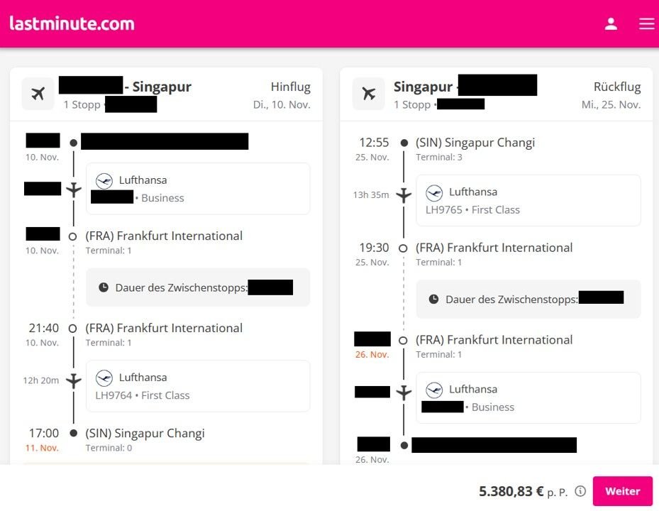Click the price info icon
This screenshot has width=659, height=511.
[580, 491]
